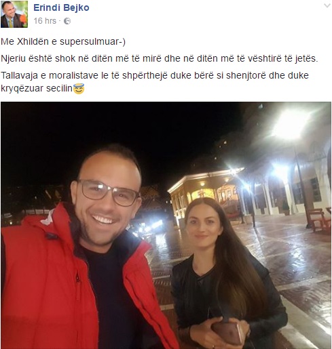Screen dimensions: 332x349
Task: Click the man's eyeglasses in the photo
Action: click(x=108, y=192)
